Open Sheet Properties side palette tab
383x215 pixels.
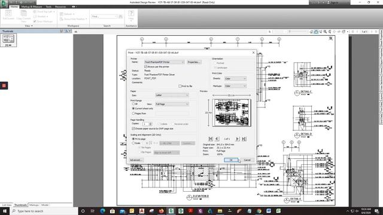pos(381,38)
